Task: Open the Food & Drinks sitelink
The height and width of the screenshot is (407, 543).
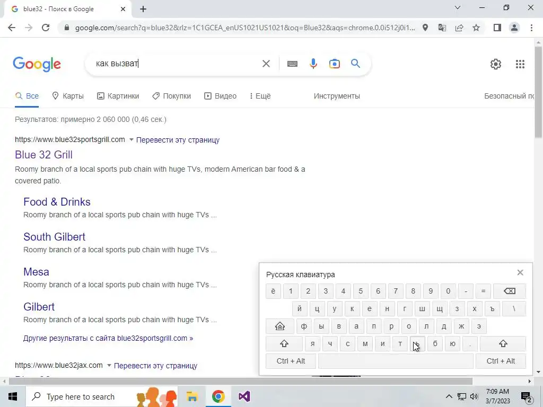Action: [x=57, y=202]
